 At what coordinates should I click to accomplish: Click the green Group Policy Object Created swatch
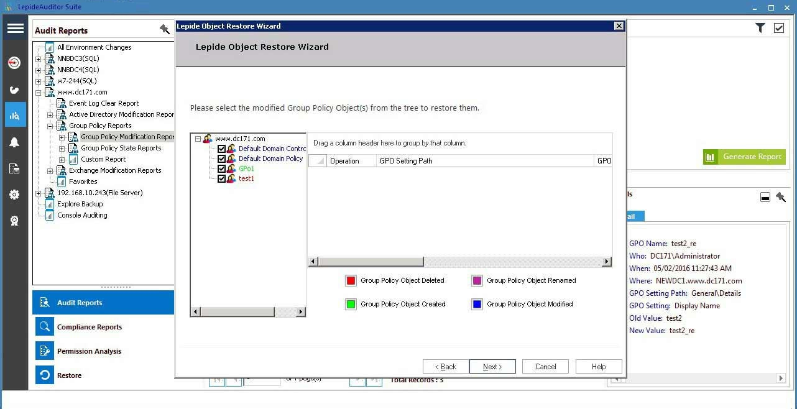(x=351, y=305)
